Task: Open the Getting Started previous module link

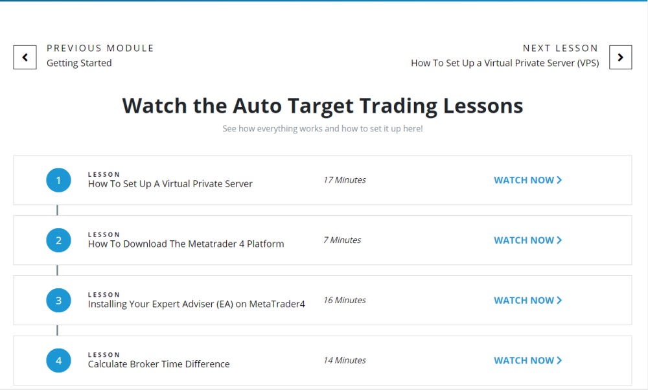Action: [x=79, y=63]
